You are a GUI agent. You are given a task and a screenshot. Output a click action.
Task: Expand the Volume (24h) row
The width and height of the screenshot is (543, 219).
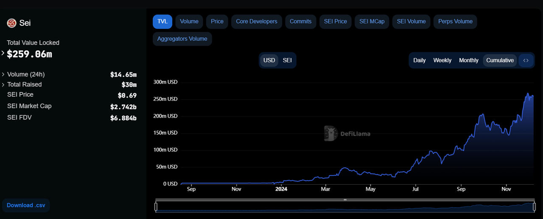coord(3,75)
